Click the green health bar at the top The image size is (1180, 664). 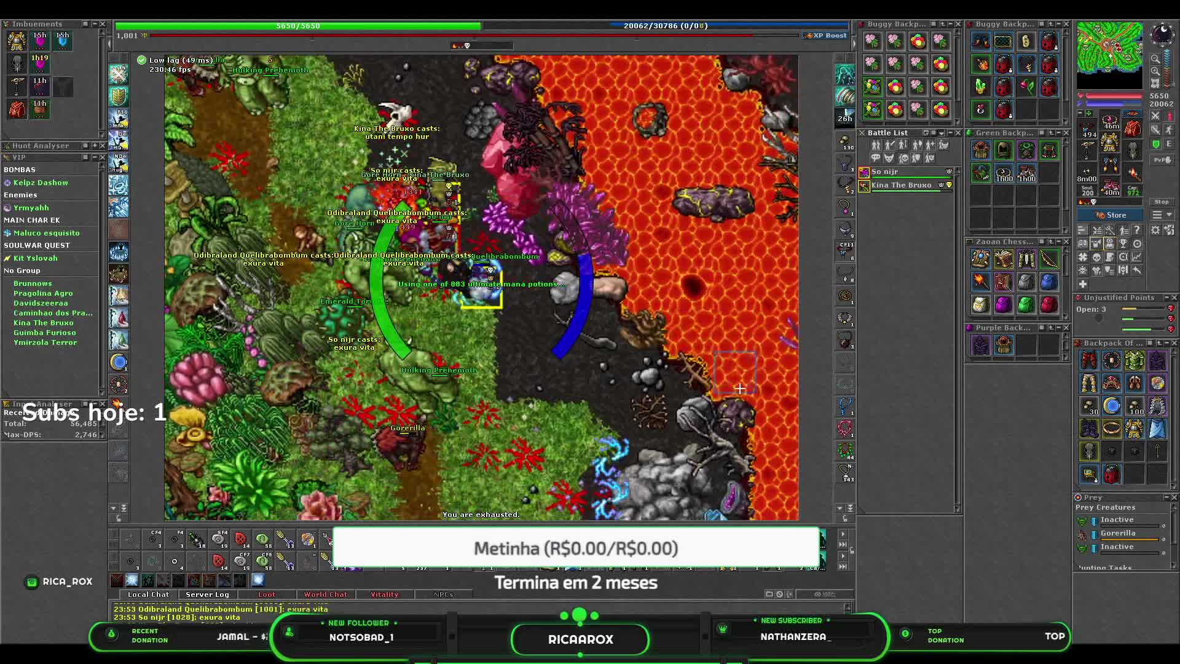coord(298,26)
